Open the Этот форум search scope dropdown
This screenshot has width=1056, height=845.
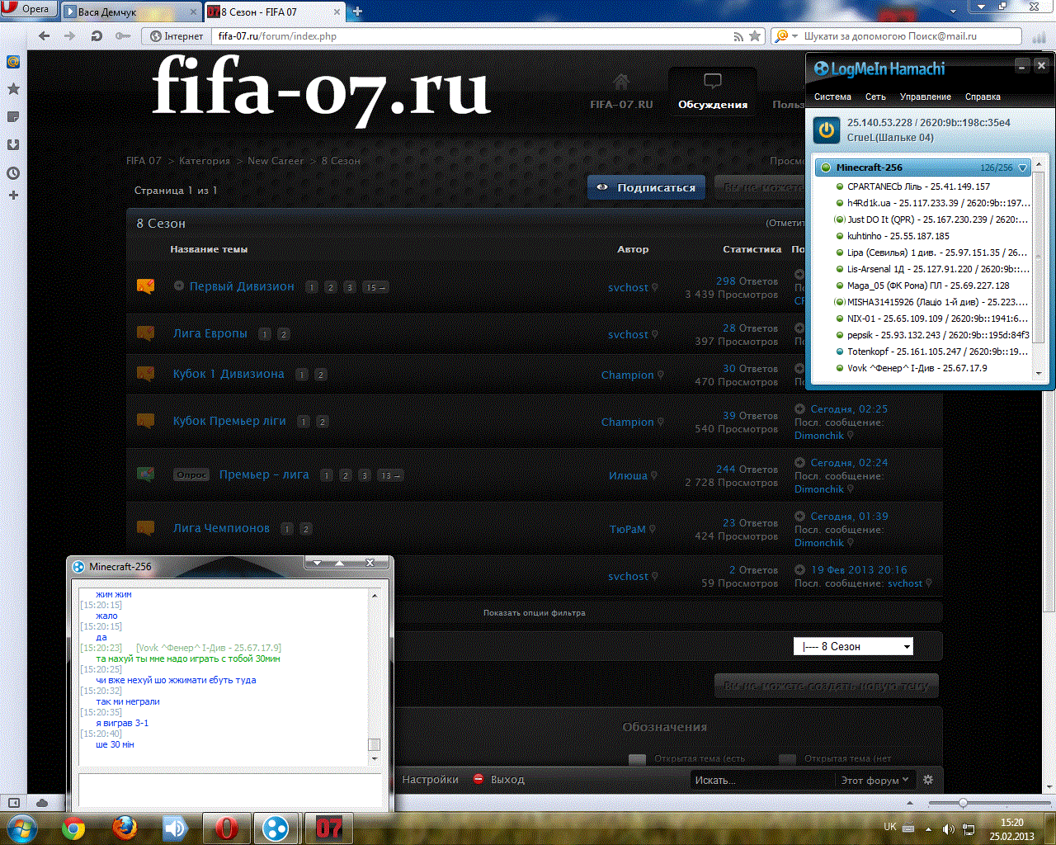click(x=874, y=780)
